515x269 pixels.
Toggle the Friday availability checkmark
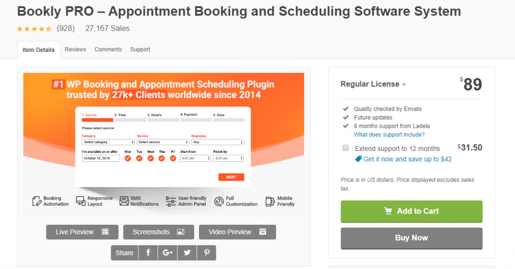(x=173, y=158)
